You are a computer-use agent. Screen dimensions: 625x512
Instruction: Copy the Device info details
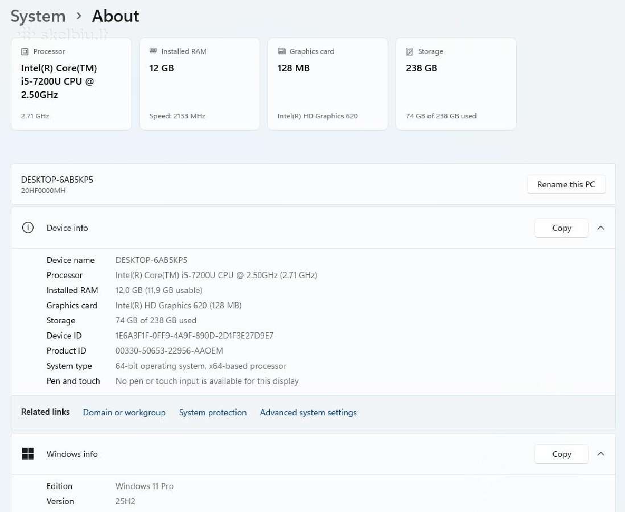coord(561,228)
